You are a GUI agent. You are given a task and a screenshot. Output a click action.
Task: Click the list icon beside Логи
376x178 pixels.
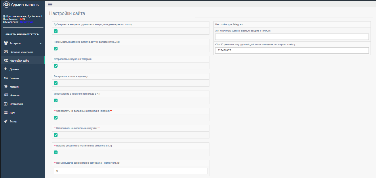(6, 113)
